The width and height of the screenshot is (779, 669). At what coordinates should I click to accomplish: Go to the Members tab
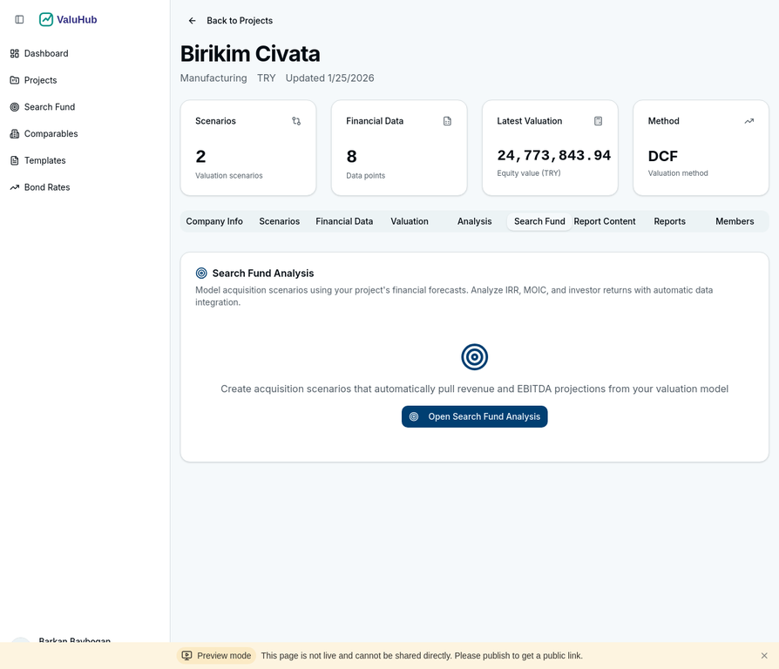735,221
